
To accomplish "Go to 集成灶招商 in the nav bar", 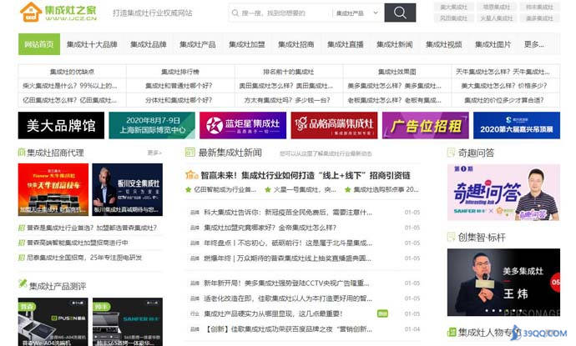I will coord(296,44).
